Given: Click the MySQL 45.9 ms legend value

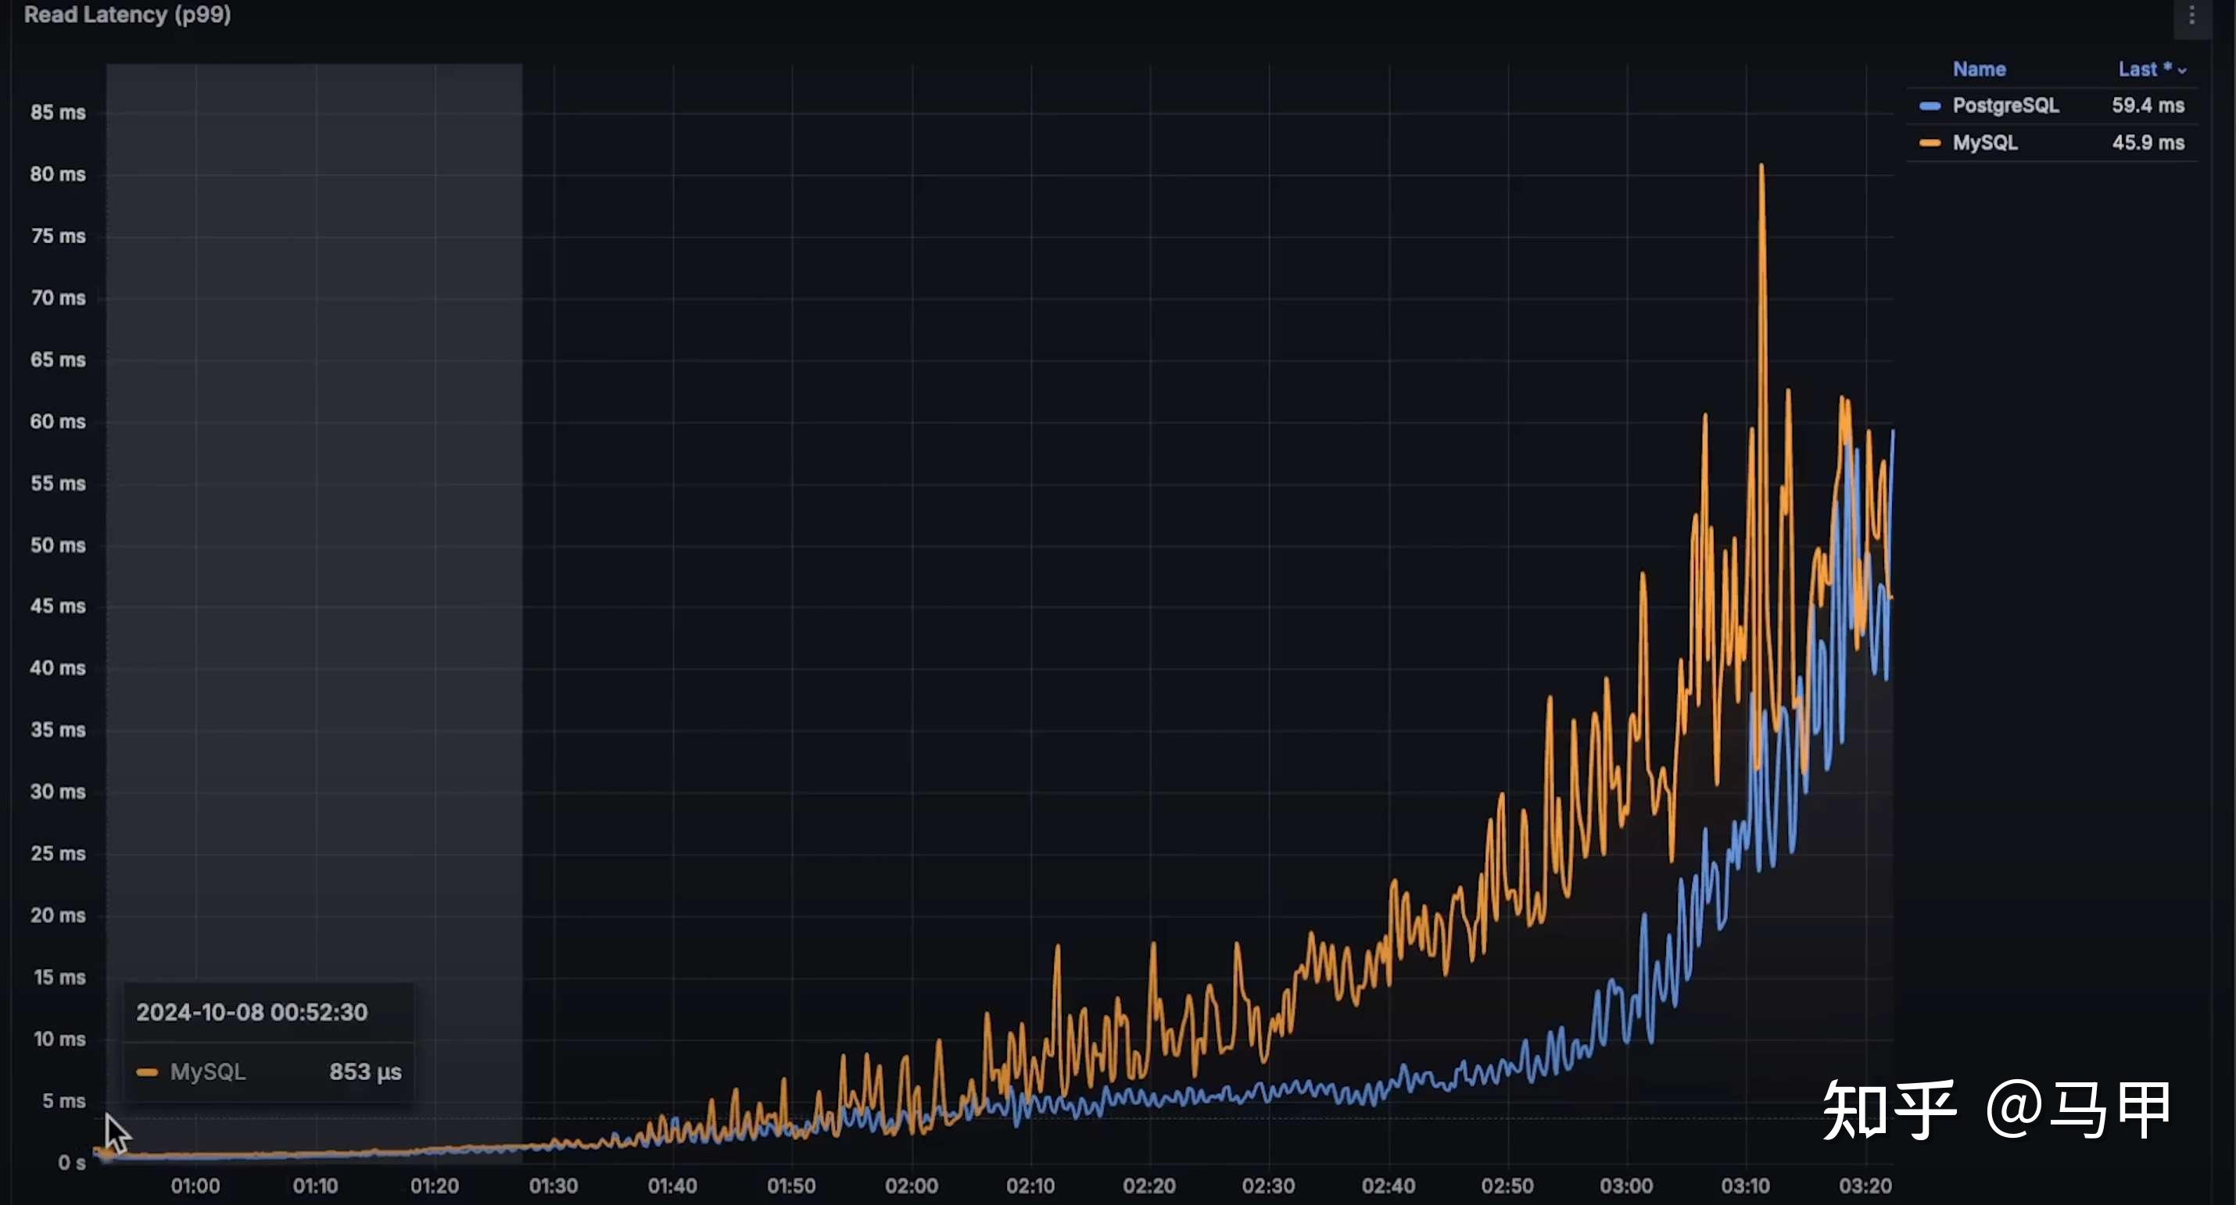Looking at the screenshot, I should (2148, 143).
